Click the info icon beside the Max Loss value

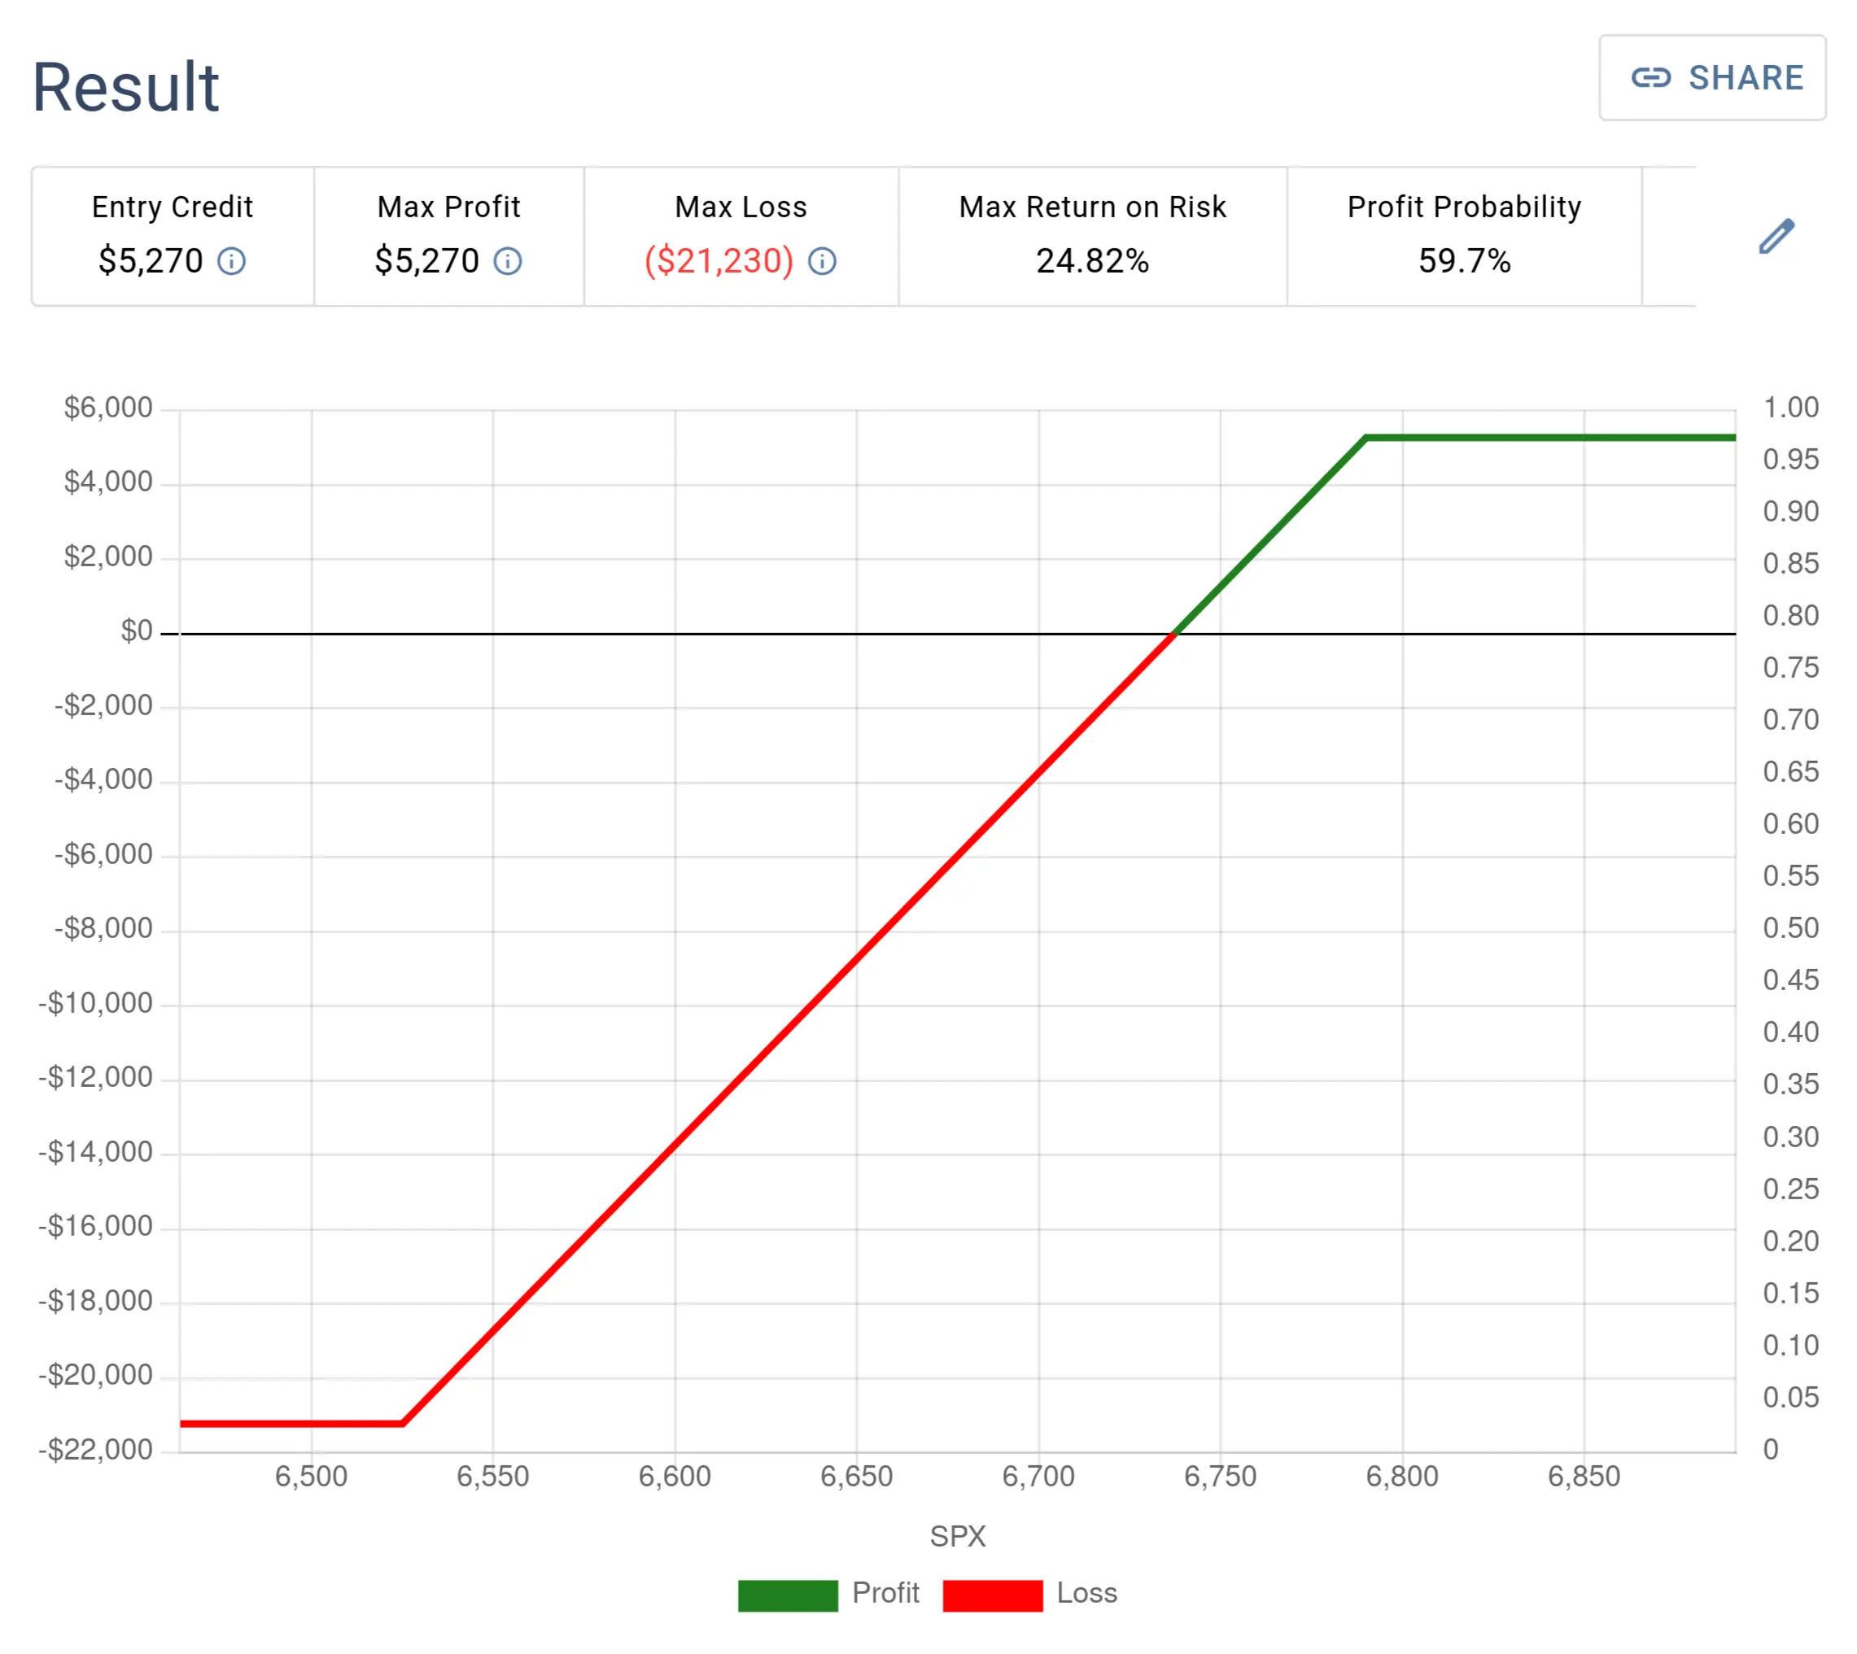[824, 263]
